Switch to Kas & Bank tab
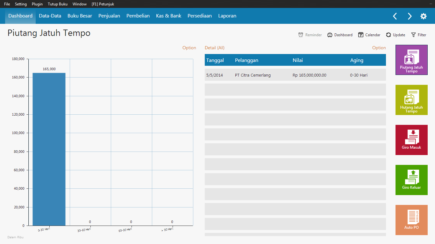The width and height of the screenshot is (435, 244). coord(168,16)
